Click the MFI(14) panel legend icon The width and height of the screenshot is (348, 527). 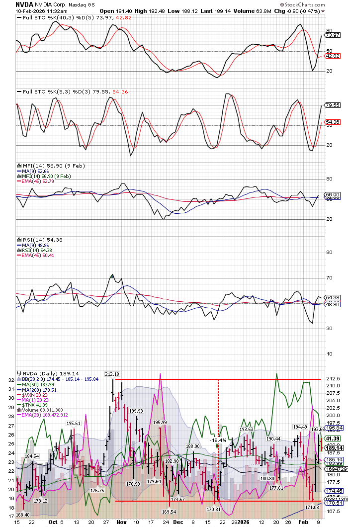pyautogui.click(x=18, y=166)
